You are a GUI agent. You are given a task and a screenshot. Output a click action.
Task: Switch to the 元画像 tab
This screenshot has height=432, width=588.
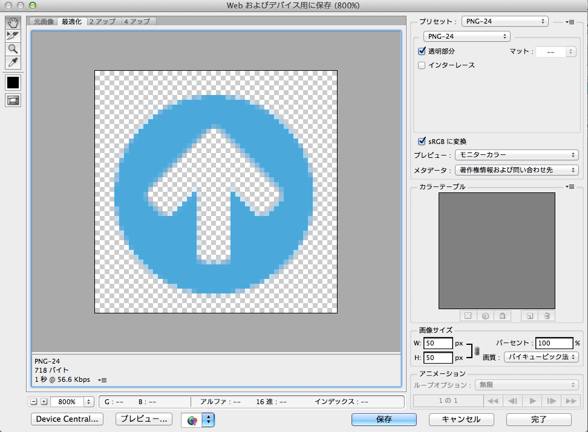coord(44,21)
